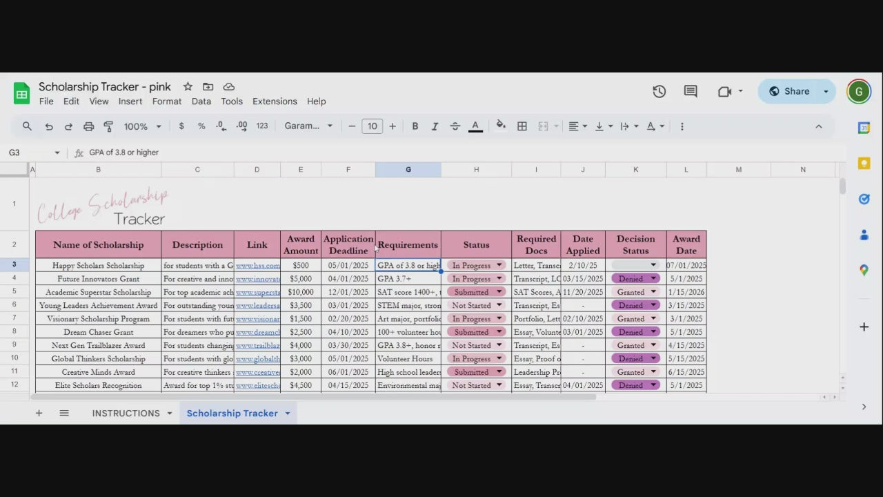Click the Share button
Screen dimensions: 883x497
[789, 90]
